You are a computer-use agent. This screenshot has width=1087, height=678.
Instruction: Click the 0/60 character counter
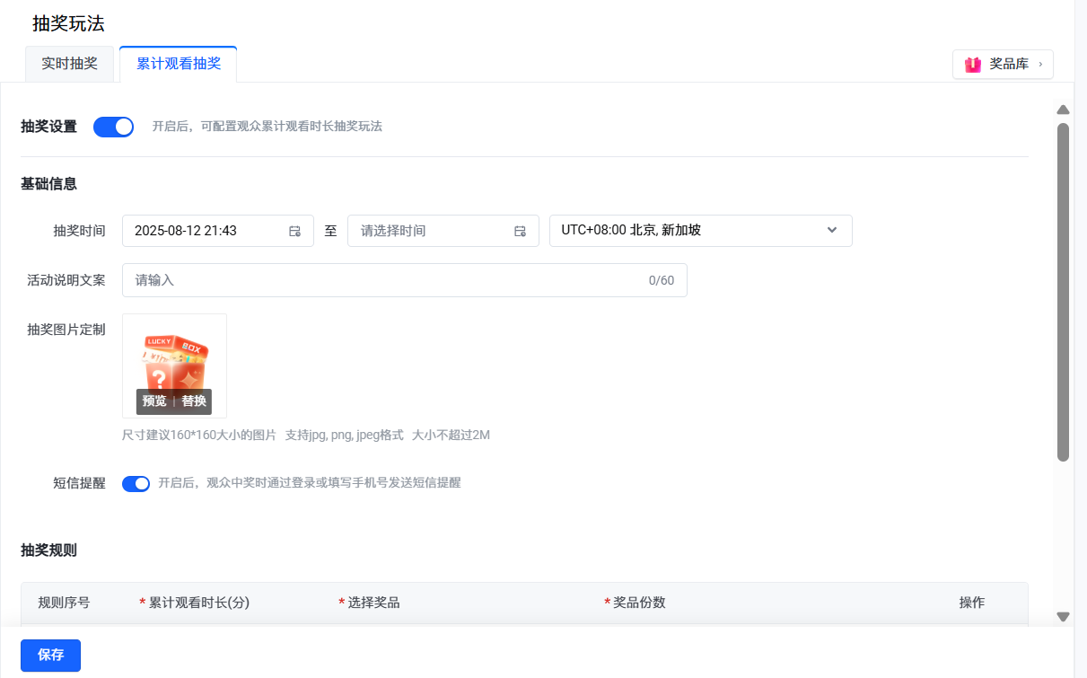(x=662, y=280)
